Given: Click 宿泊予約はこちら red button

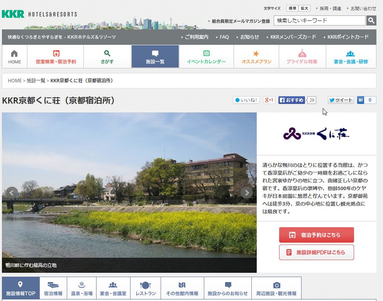Looking at the screenshot, I should 317,235.
